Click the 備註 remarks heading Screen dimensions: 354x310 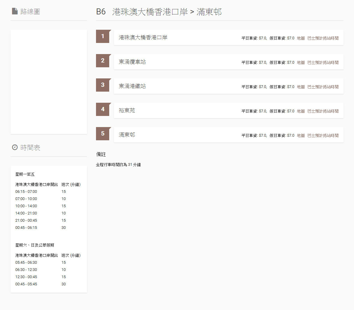[x=101, y=154]
